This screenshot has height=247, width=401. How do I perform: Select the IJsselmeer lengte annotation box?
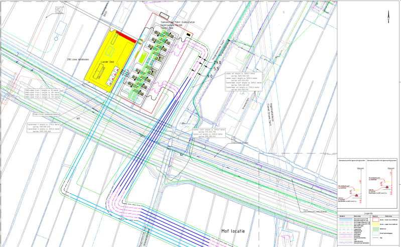tap(44, 128)
